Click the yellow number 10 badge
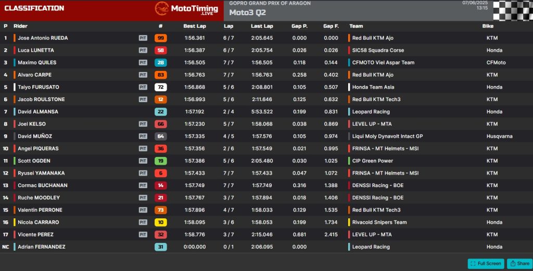This screenshot has width=533, height=271. (x=160, y=222)
